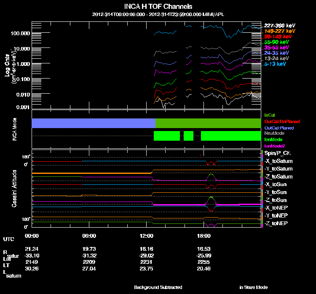Click the L value 20.46
This screenshot has height=294, width=316.
tap(204, 269)
